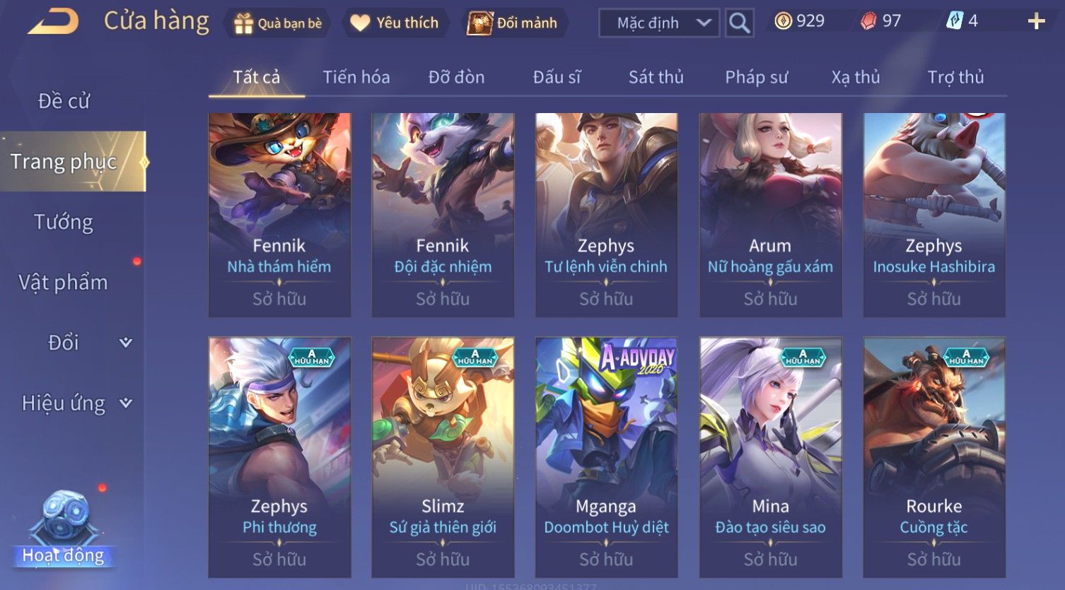The image size is (1065, 590).
Task: Open Fennik Nhà thám hiểm skin card
Action: (279, 215)
